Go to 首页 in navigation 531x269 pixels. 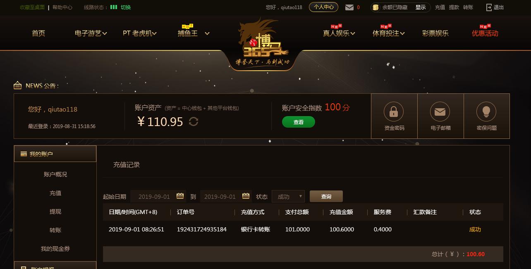38,33
